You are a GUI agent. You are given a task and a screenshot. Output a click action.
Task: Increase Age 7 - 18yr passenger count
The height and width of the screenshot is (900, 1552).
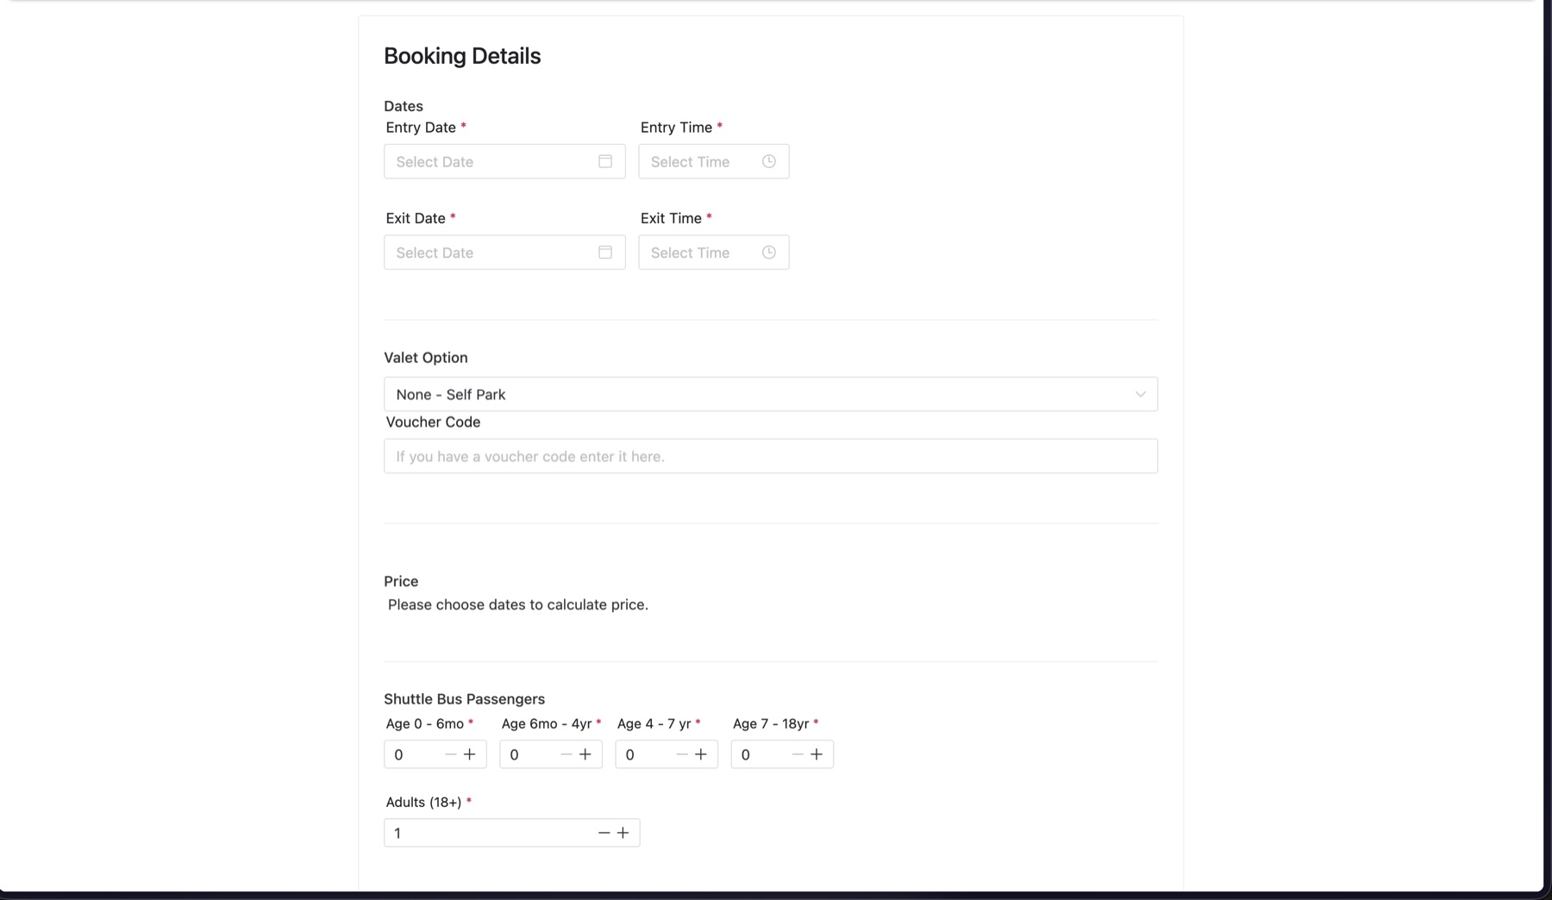point(817,754)
